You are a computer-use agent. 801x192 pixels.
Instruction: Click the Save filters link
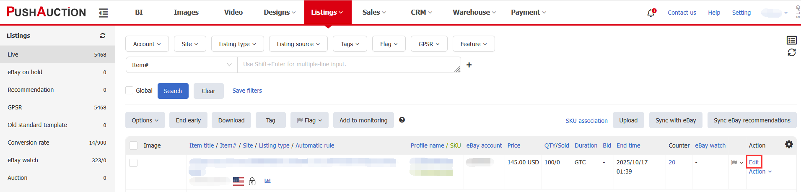(247, 91)
